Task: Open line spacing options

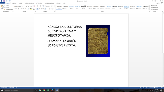Action: click(x=46, y=9)
